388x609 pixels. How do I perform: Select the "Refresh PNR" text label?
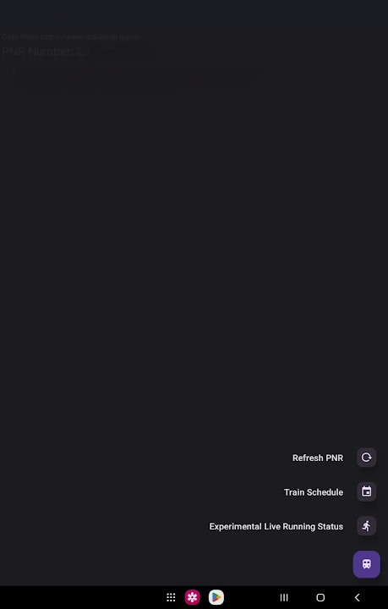click(x=318, y=458)
